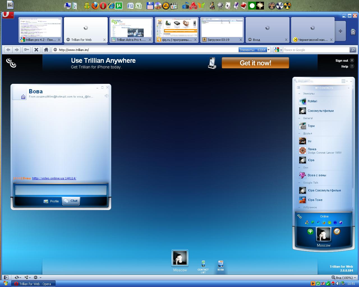Screen dimensions: 359x287
Task: Go forward using the browser forward arrow
Action: pos(17,50)
